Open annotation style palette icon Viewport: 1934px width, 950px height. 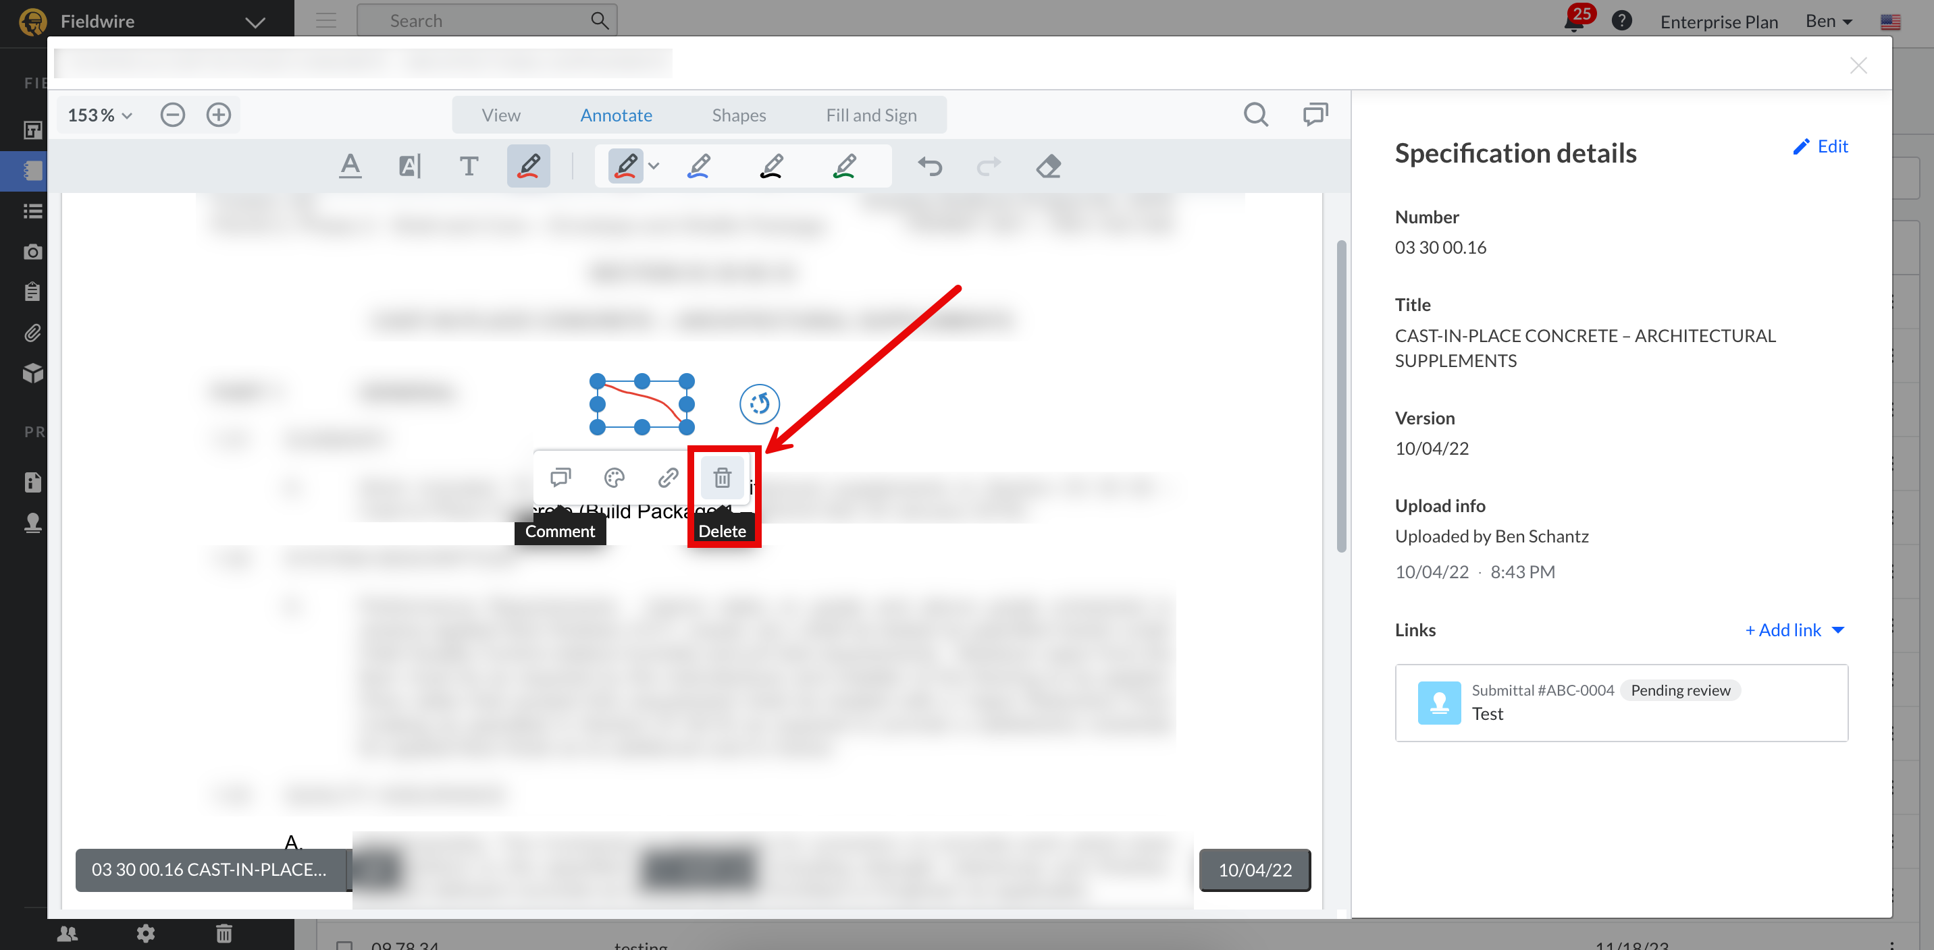[614, 477]
